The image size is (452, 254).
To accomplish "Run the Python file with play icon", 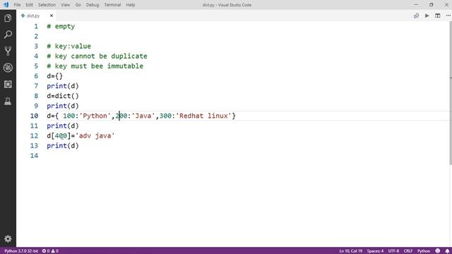I will 427,16.
